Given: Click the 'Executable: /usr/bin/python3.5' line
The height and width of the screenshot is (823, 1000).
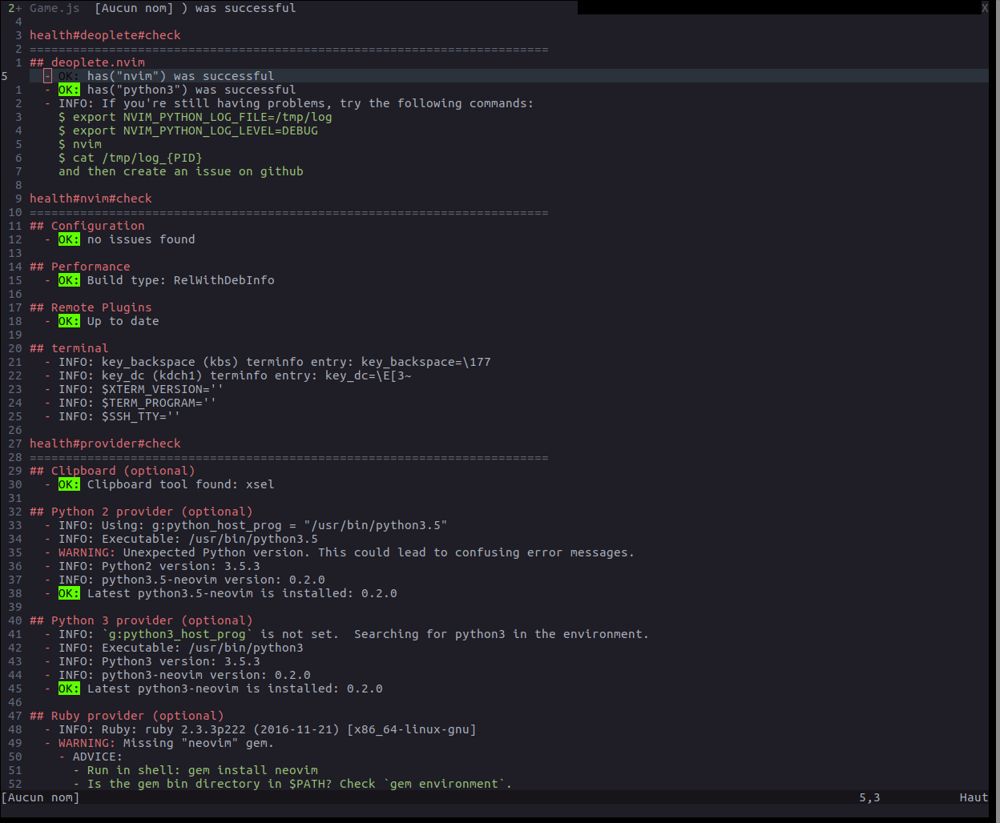Looking at the screenshot, I should click(x=181, y=539).
